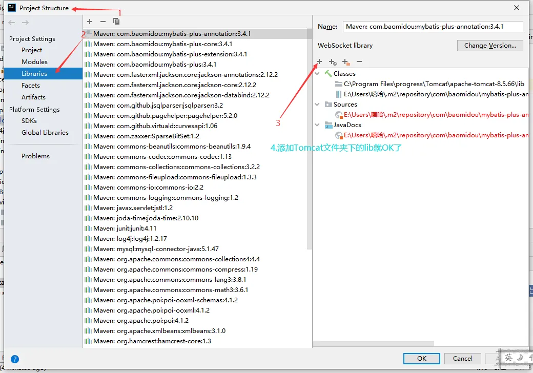The image size is (533, 373).
Task: Remove the selected library from the list
Action: pos(103,22)
